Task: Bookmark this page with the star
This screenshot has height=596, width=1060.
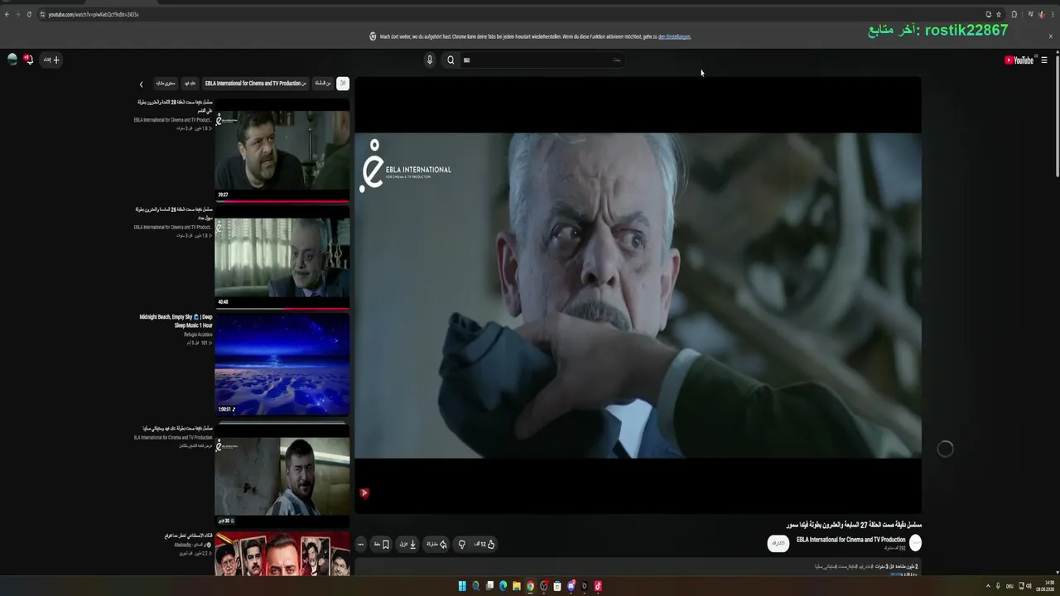Action: coord(999,14)
